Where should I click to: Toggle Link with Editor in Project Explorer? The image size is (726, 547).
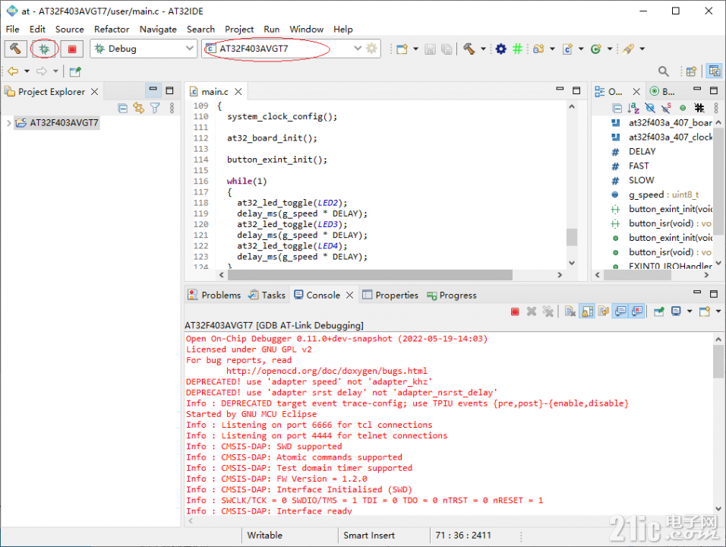pyautogui.click(x=138, y=109)
